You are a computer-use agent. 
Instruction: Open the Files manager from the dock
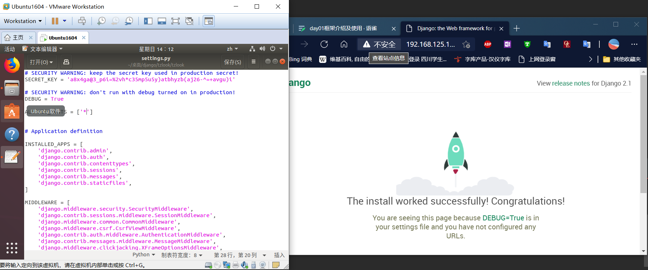[x=12, y=88]
